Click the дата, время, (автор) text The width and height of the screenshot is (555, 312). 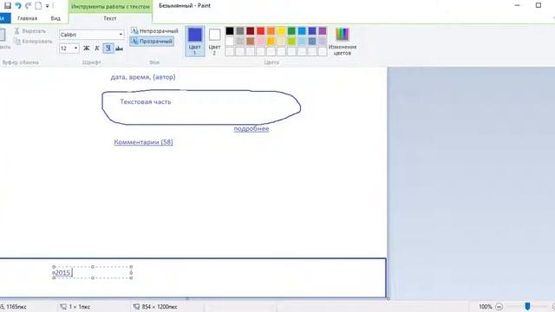tap(143, 77)
